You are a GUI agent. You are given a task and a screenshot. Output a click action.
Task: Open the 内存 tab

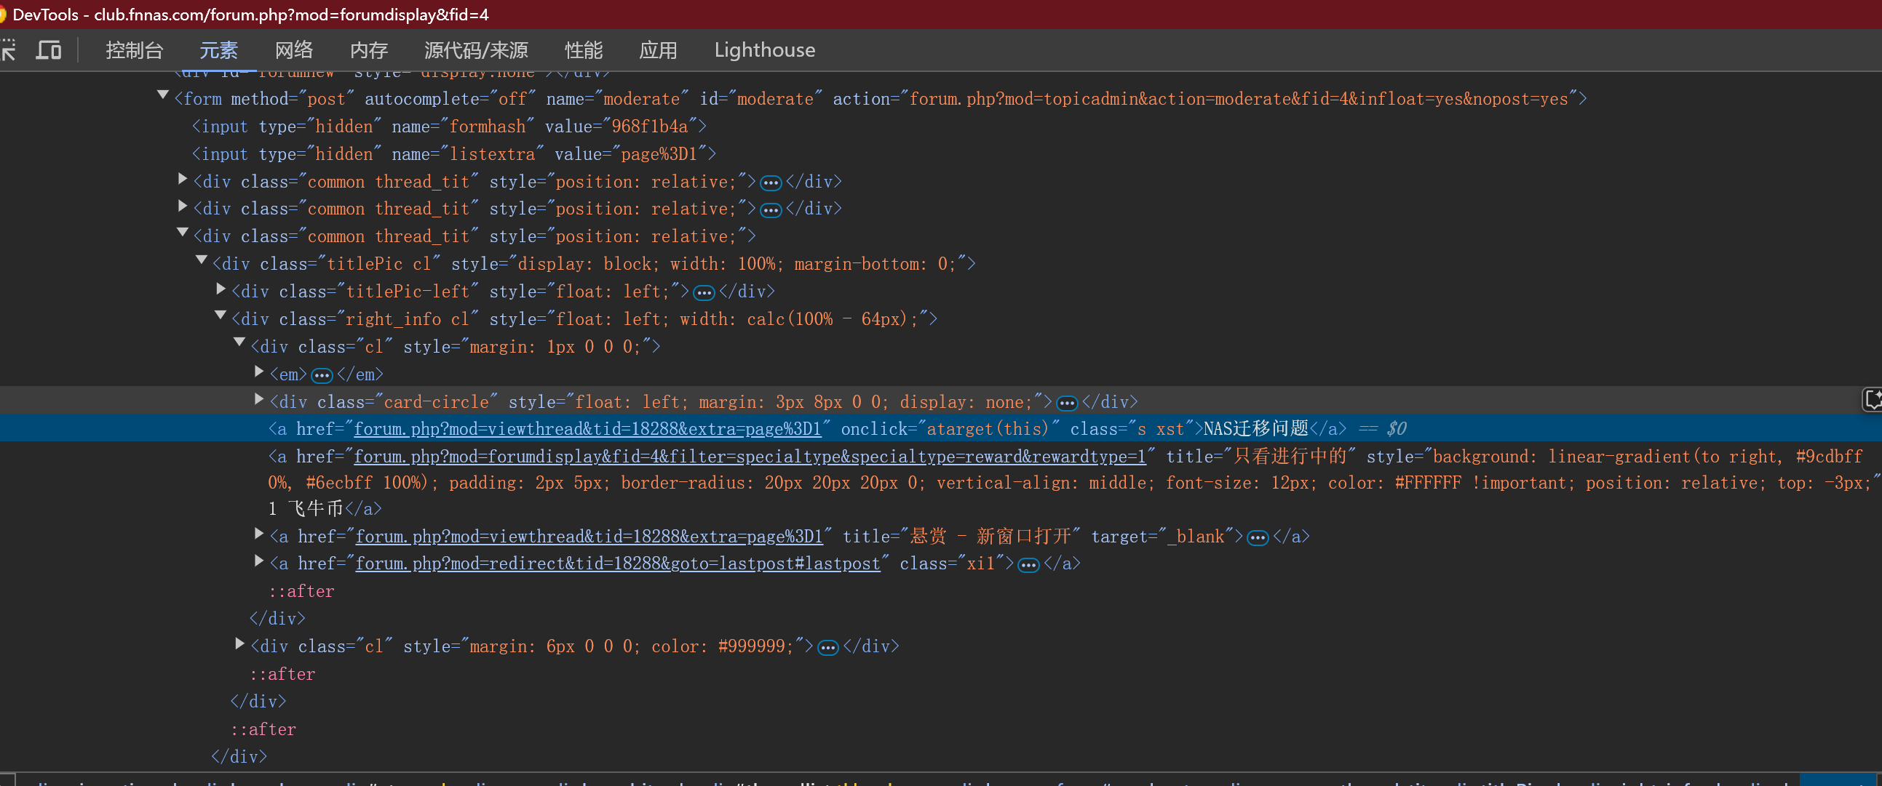pos(369,49)
